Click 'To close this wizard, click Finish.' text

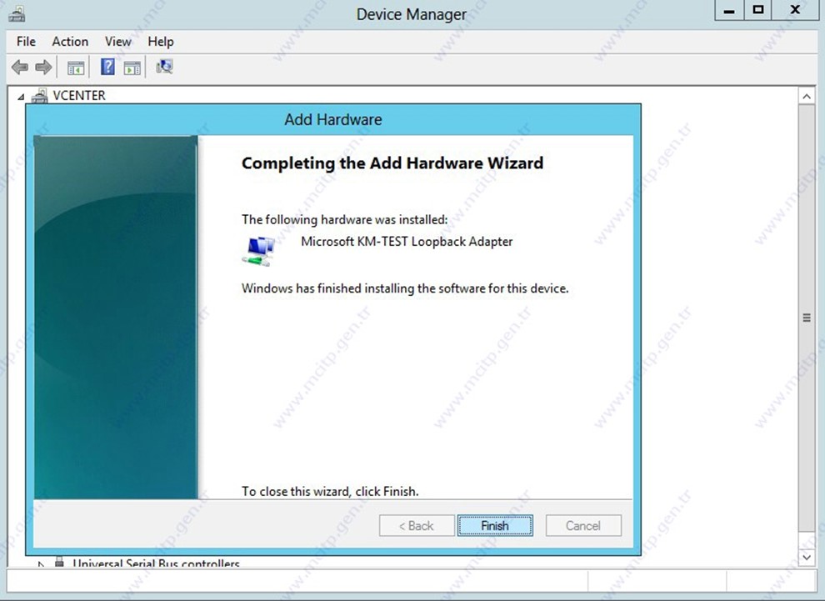click(x=330, y=492)
